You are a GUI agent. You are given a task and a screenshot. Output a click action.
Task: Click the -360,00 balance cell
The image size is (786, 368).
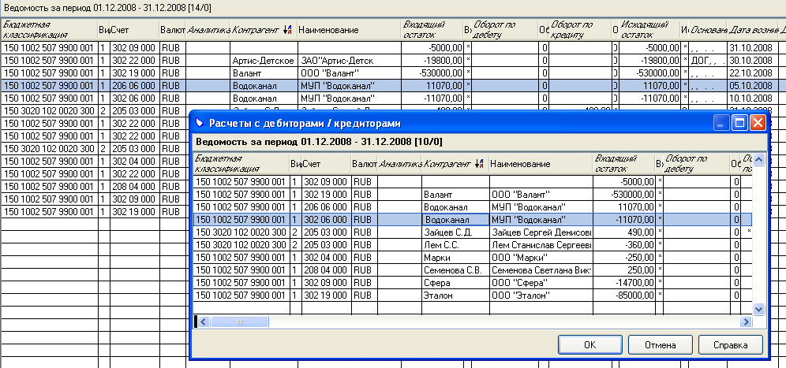tap(623, 245)
